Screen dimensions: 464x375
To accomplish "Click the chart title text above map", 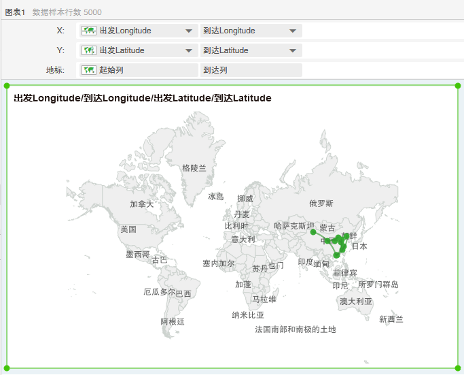I will point(143,99).
